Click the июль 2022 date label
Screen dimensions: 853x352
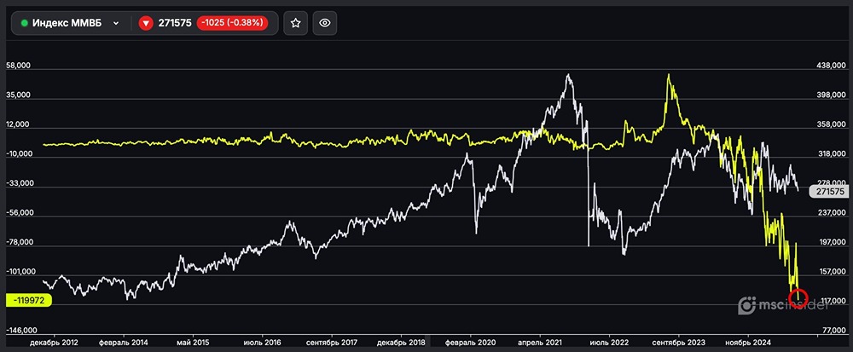[609, 343]
